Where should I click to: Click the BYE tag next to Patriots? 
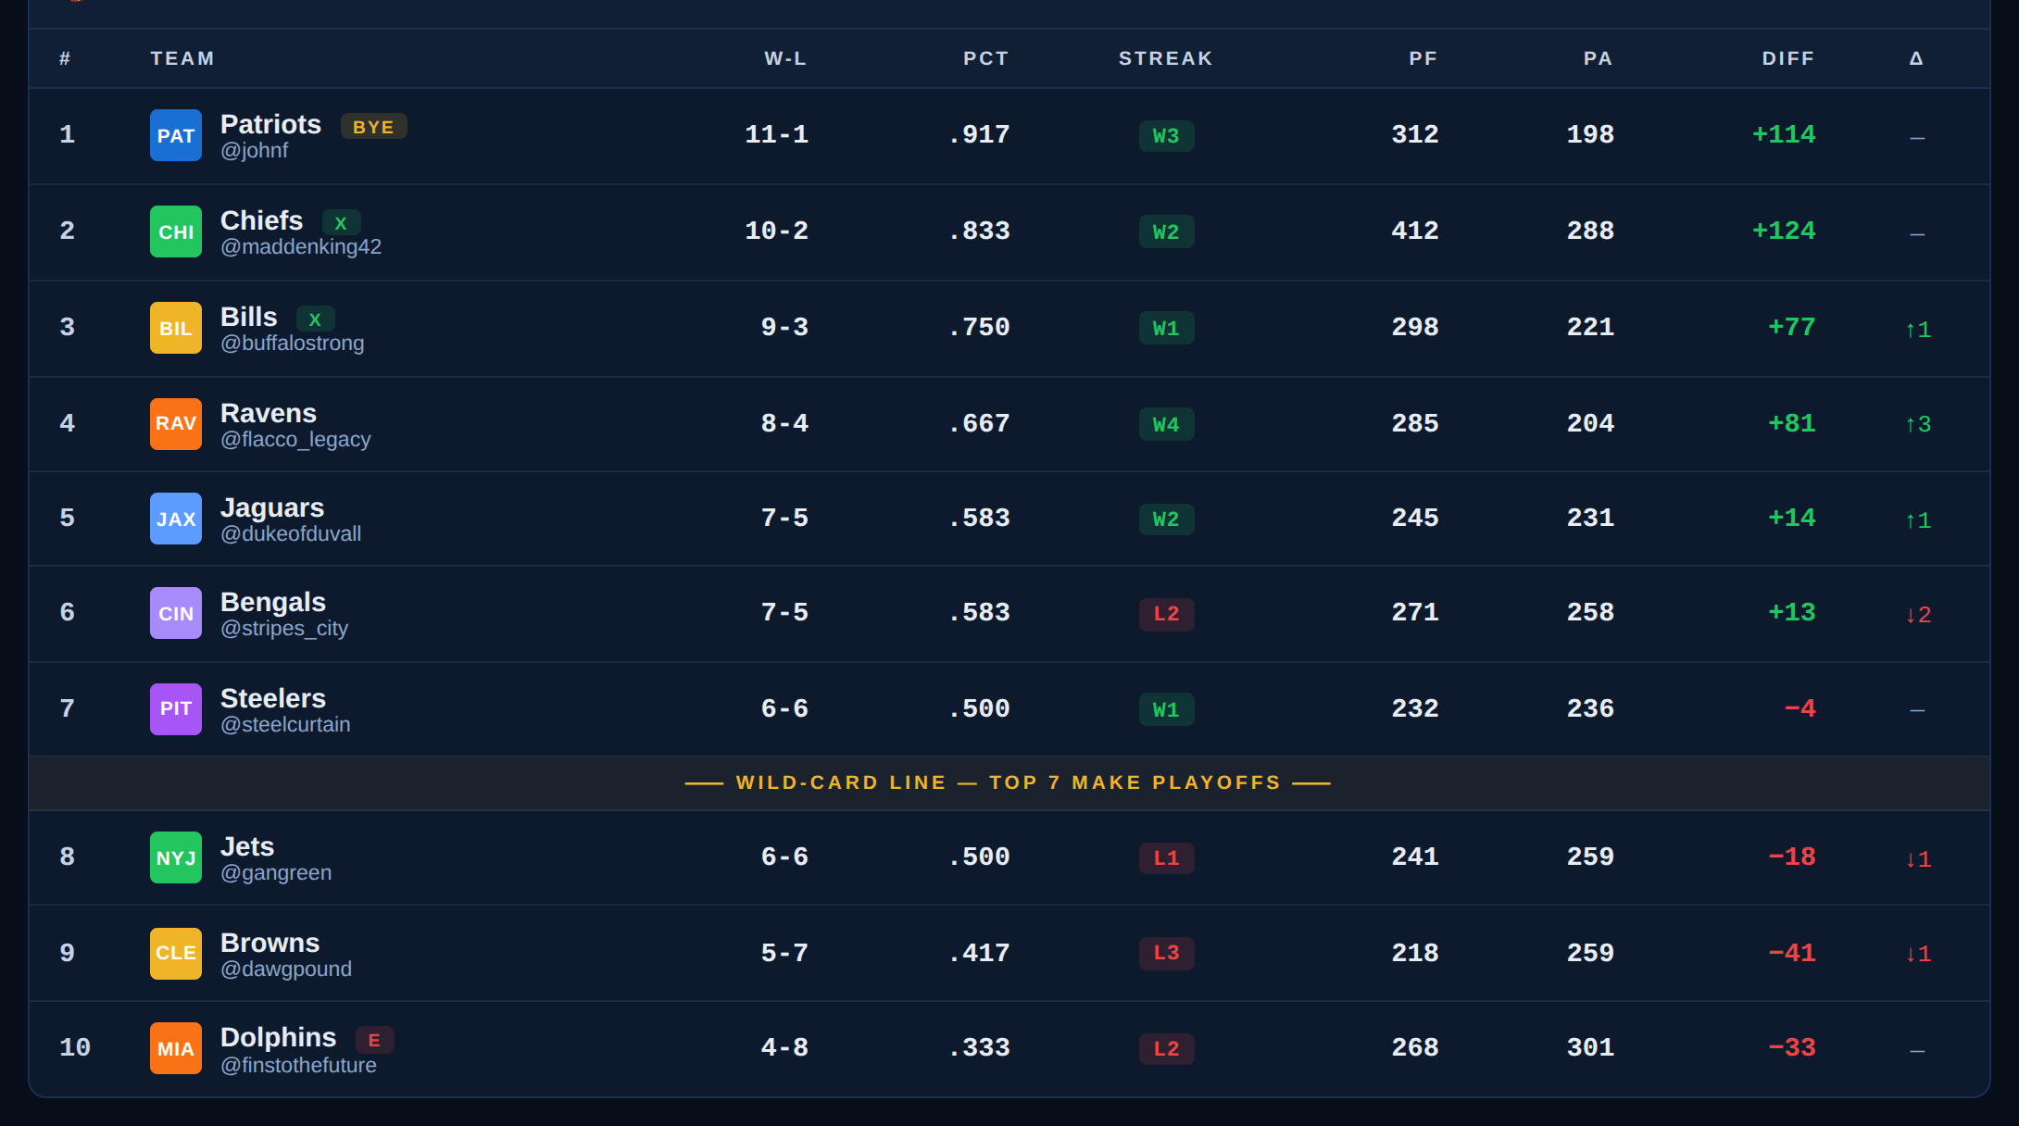coord(374,127)
